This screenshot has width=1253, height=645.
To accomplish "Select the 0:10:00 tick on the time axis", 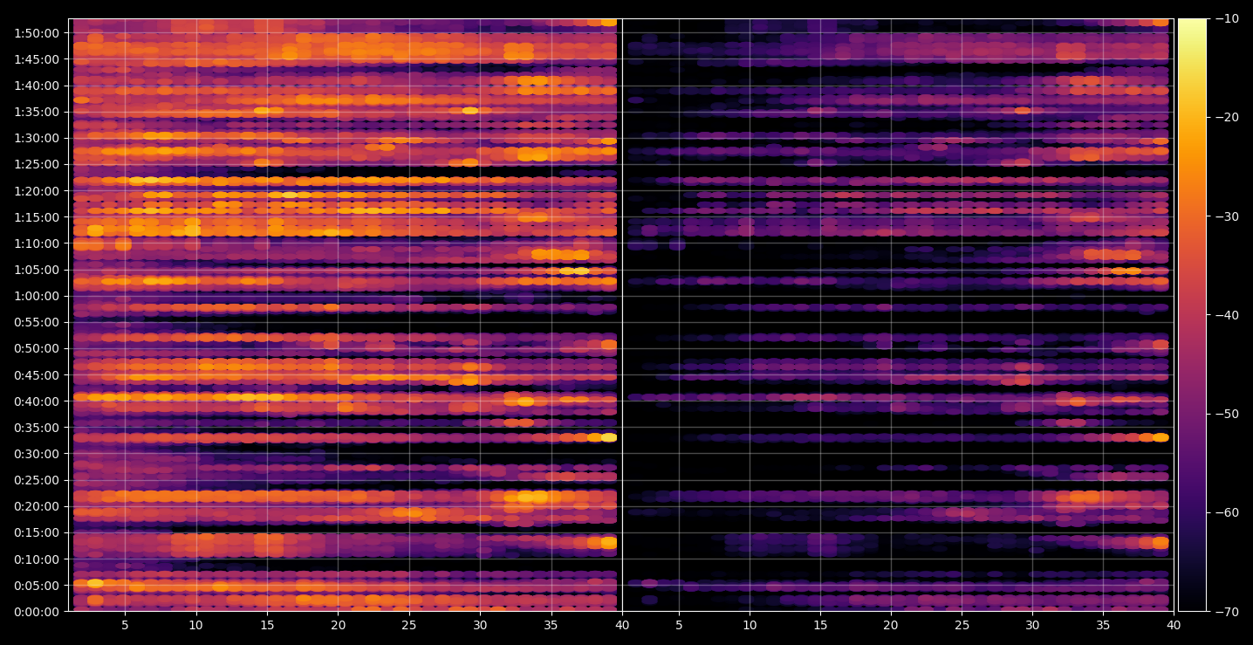I will [37, 559].
